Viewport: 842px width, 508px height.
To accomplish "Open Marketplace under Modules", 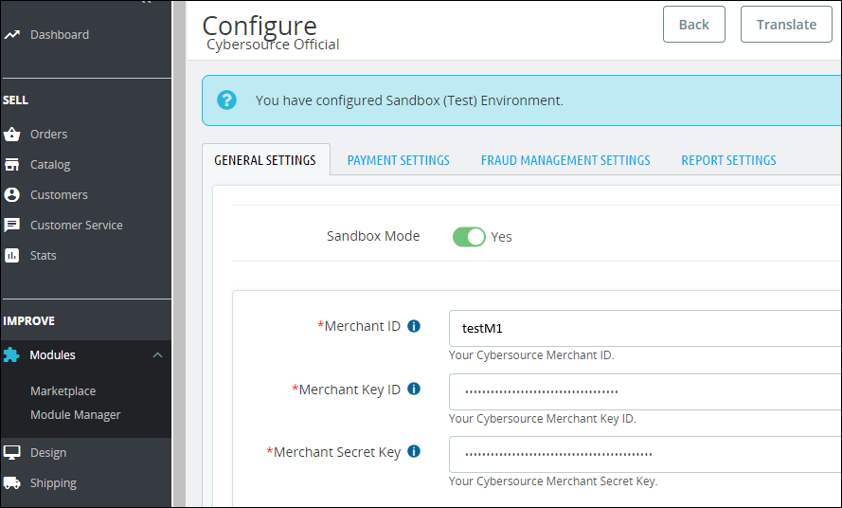I will coord(63,390).
